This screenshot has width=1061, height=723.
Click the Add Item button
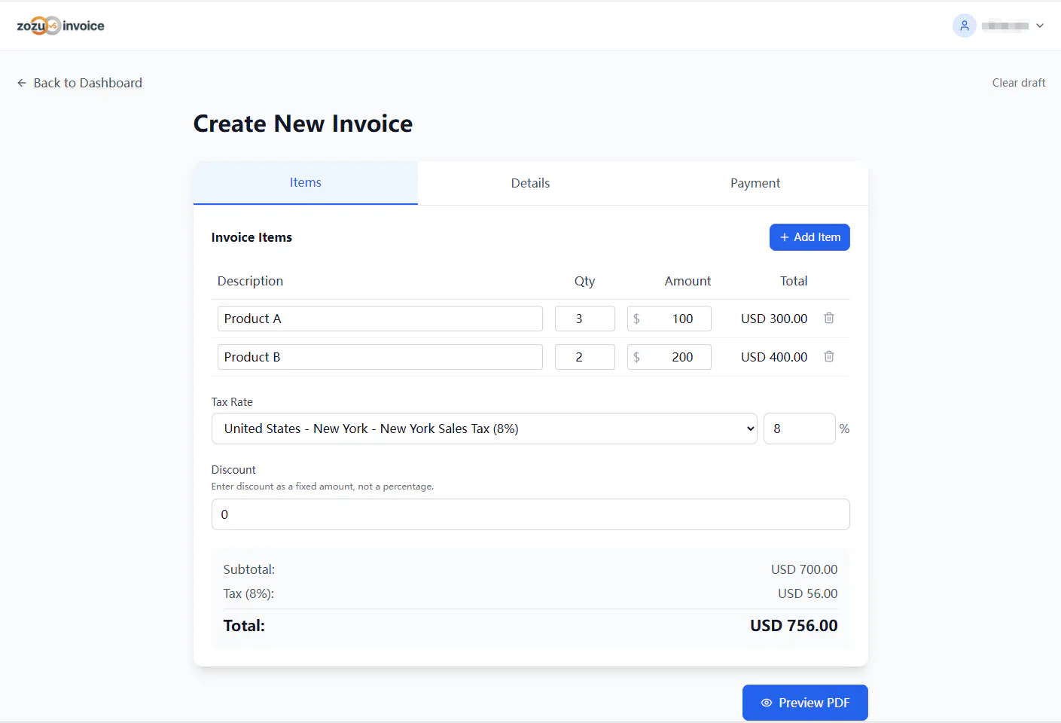[809, 237]
